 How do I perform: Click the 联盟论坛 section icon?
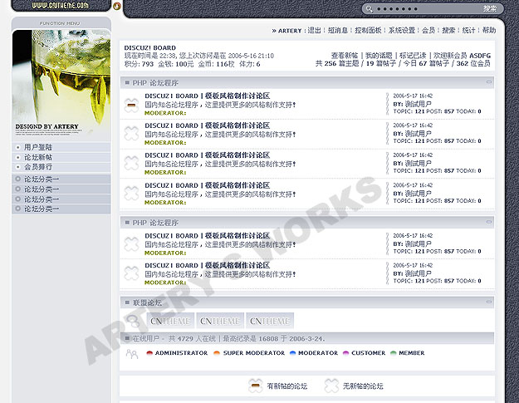tap(132, 320)
